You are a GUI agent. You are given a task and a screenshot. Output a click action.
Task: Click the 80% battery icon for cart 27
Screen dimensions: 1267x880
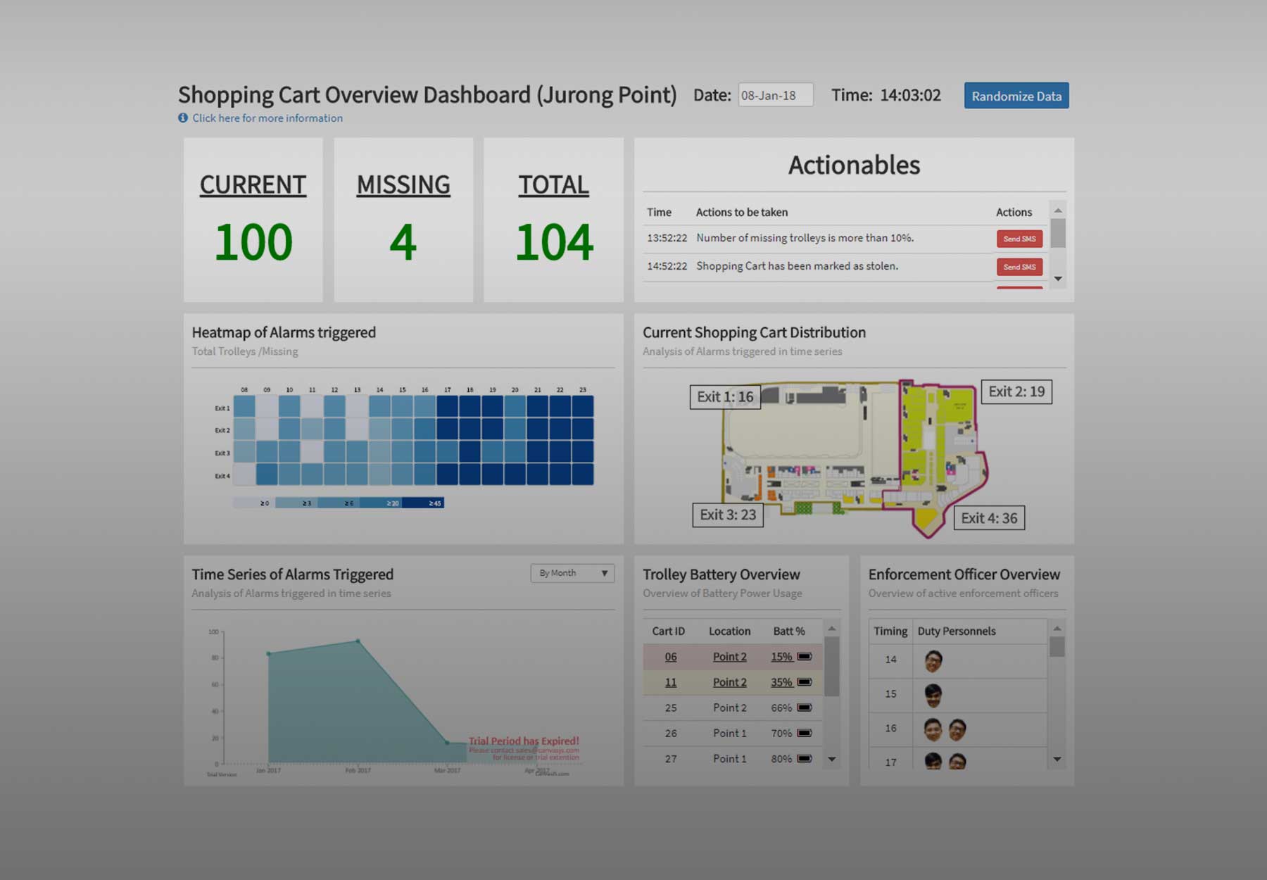(x=805, y=758)
